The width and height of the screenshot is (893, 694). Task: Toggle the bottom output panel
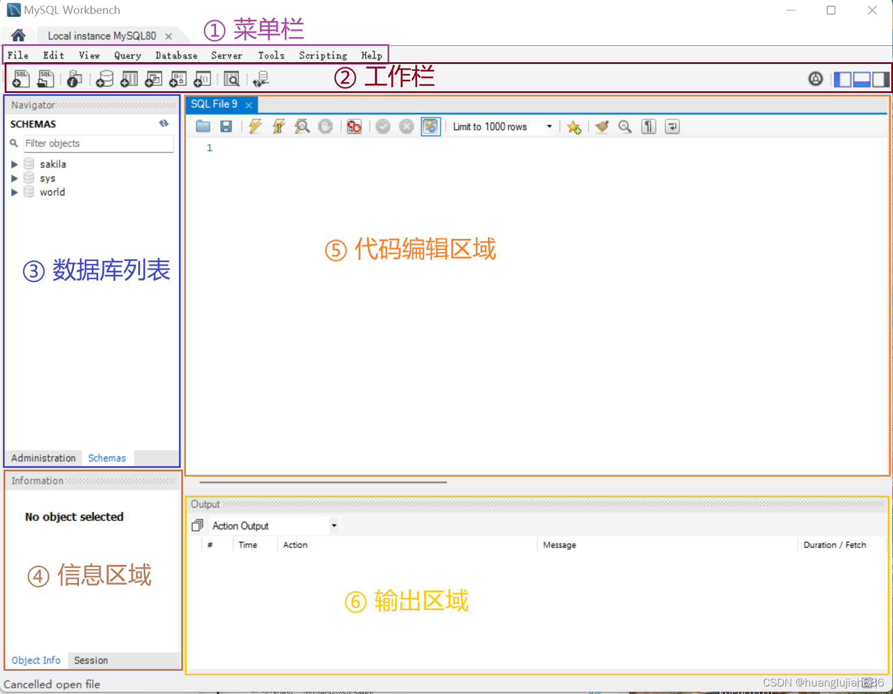click(862, 79)
